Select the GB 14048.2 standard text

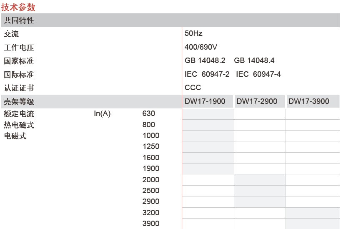pos(205,60)
